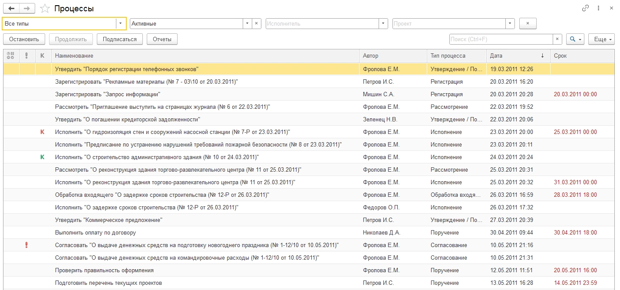Viewport: 620px width, 290px height.
Task: Open the Проект dropdown list
Action: pos(510,24)
